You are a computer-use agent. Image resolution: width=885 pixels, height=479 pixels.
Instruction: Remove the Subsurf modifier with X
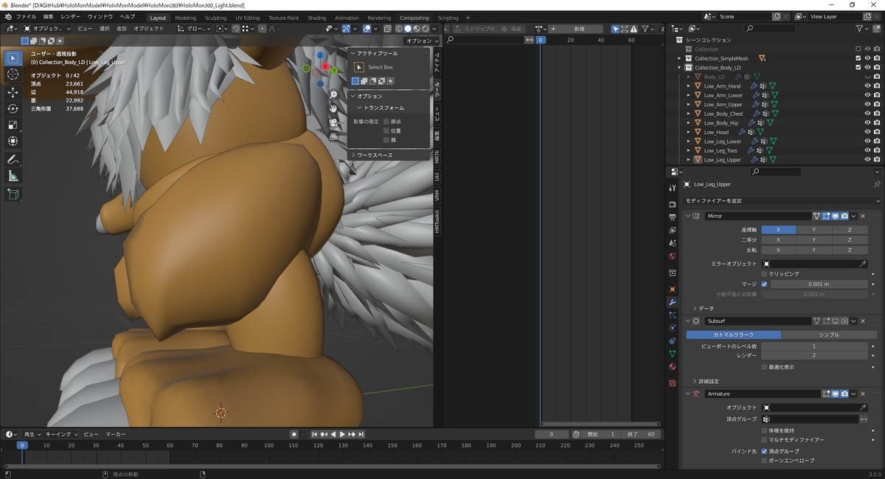(x=863, y=321)
